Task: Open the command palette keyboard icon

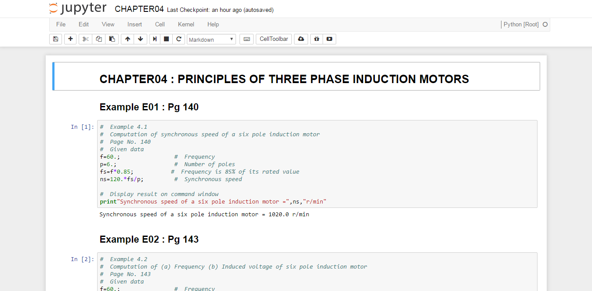Action: (247, 39)
